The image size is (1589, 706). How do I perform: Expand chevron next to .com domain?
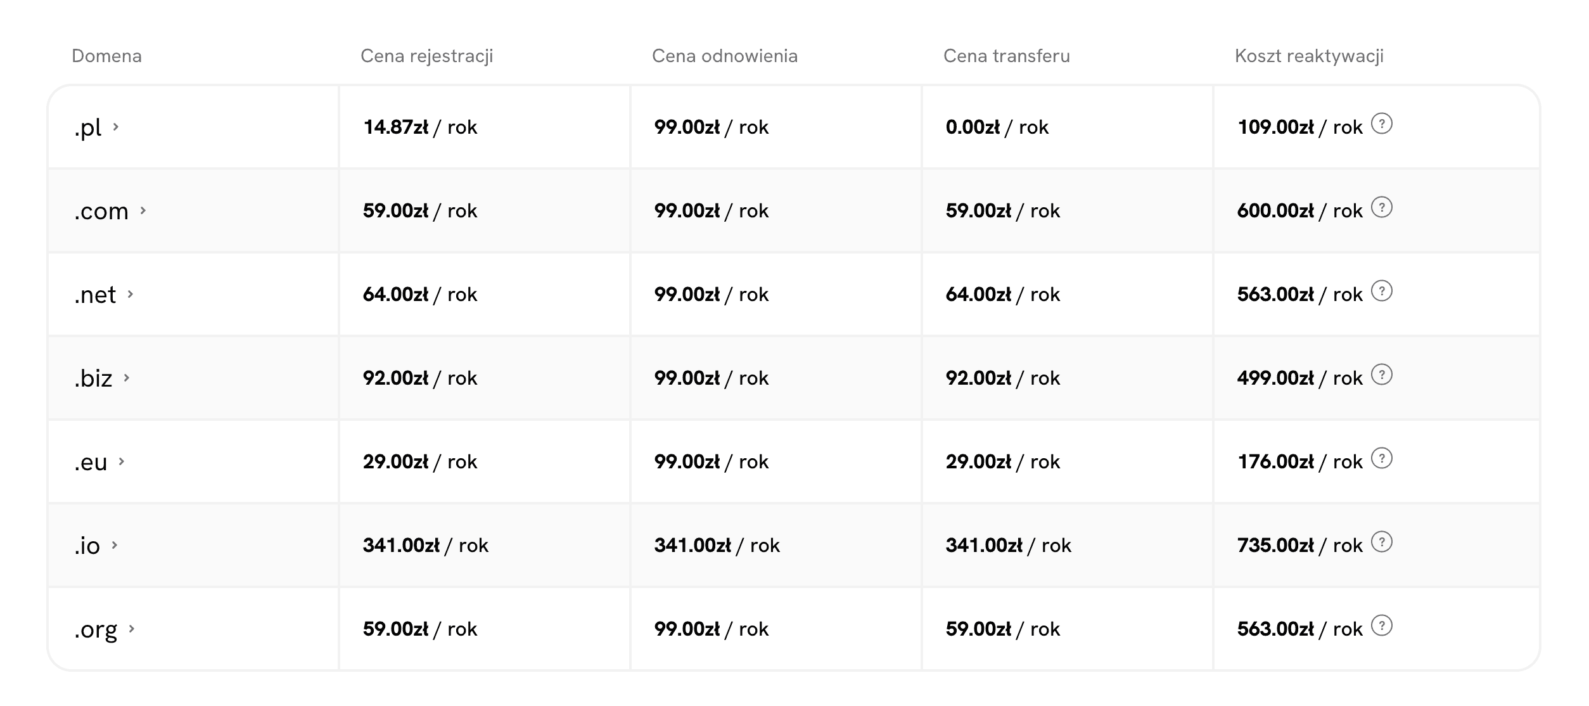pyautogui.click(x=143, y=210)
